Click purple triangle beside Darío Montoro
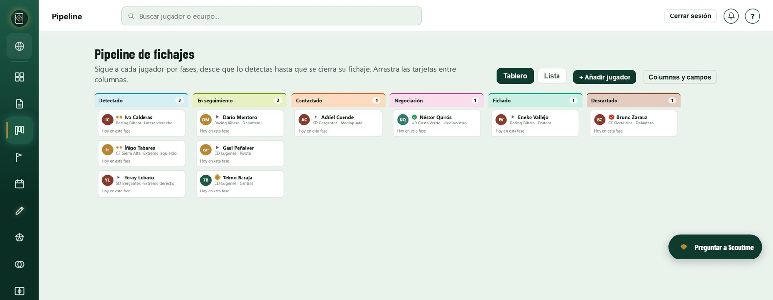Screen dimensions: 773x300 click(x=217, y=117)
